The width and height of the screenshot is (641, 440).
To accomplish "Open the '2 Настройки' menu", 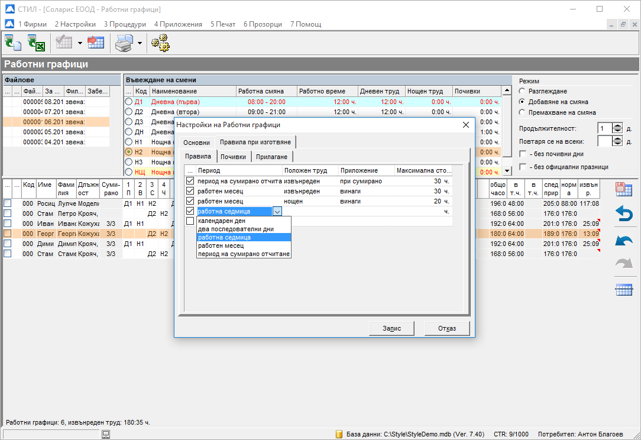I will click(75, 24).
